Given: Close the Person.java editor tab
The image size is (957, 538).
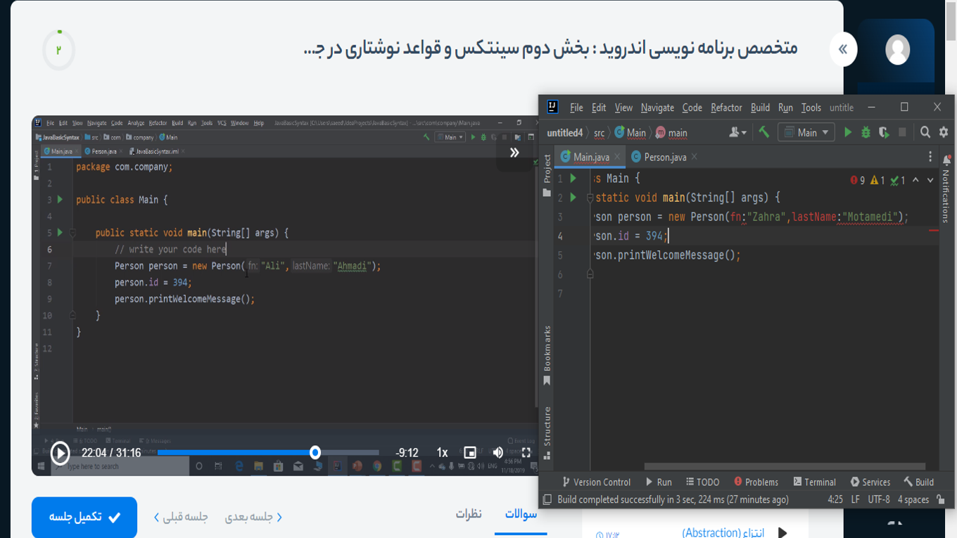Looking at the screenshot, I should (694, 157).
